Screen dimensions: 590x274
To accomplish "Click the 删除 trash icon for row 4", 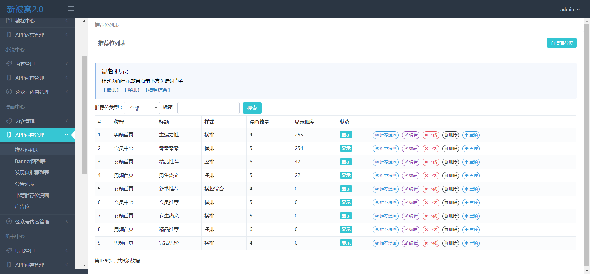I will coord(446,176).
